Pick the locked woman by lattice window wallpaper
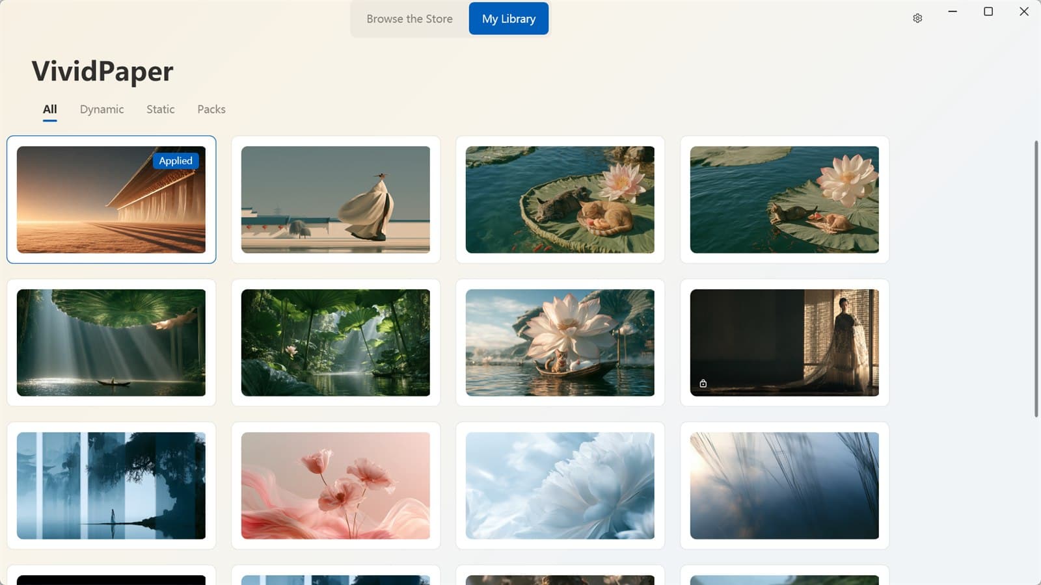This screenshot has height=585, width=1041. (785, 343)
